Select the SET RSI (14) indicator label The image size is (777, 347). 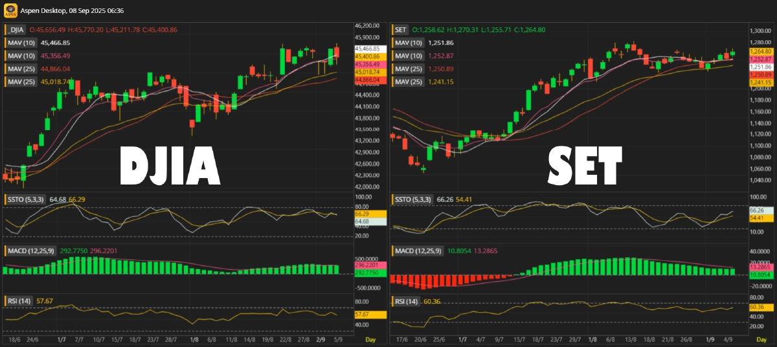pos(407,301)
